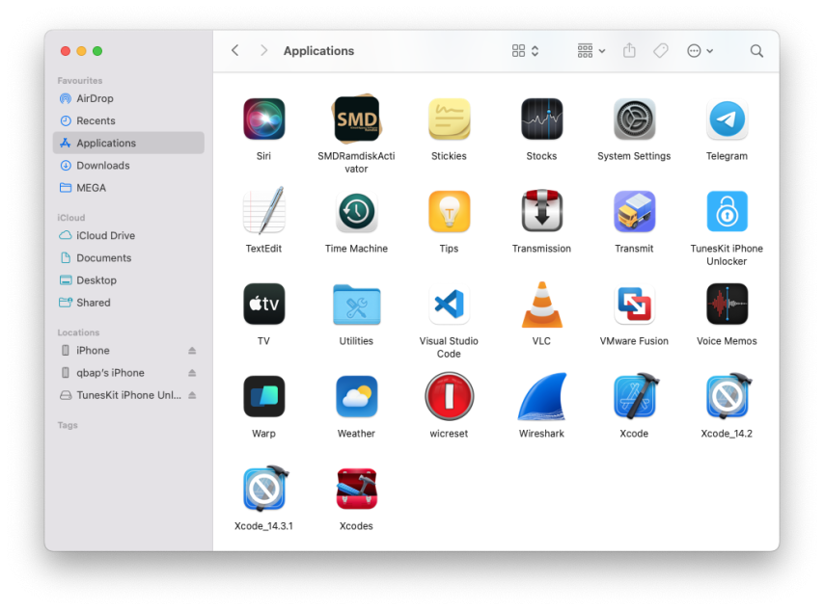Viewport: 824px width, 610px height.
Task: Select the TunesKit iPhone Unlocker app icon
Action: [727, 212]
